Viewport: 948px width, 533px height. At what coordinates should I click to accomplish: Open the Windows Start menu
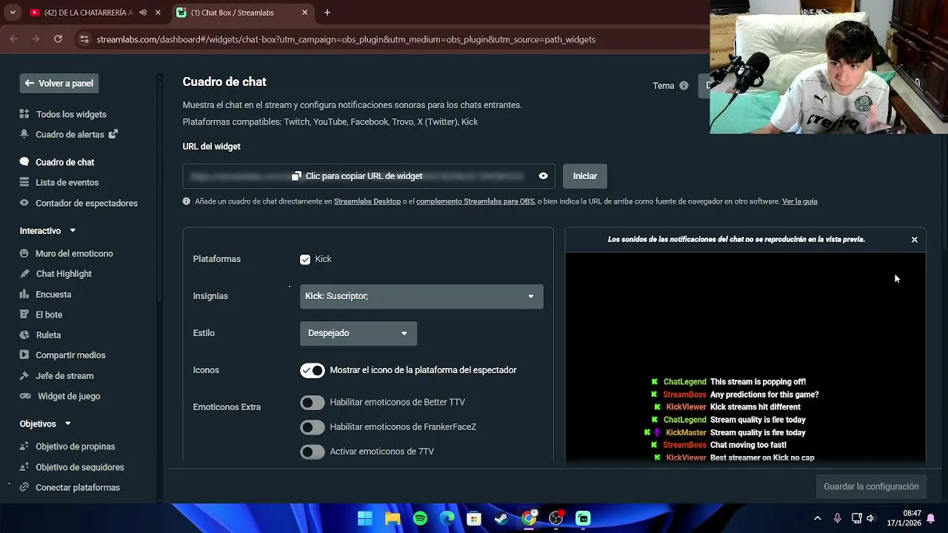point(365,518)
